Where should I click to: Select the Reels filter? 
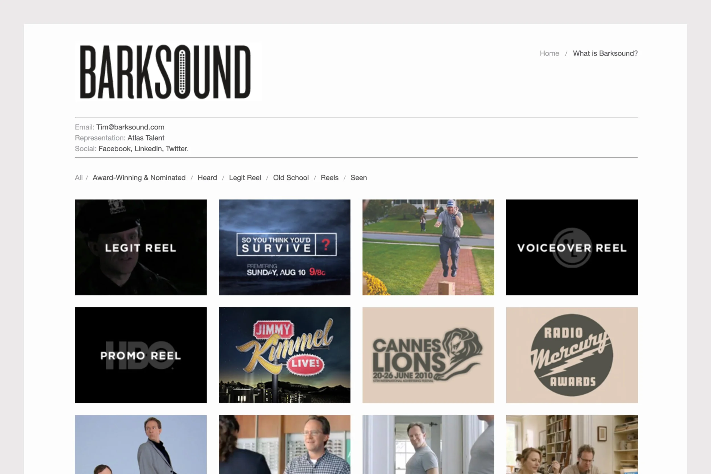330,178
